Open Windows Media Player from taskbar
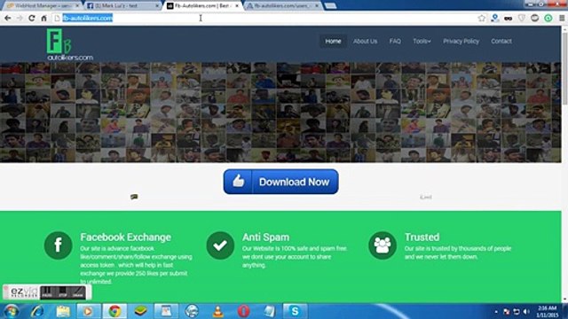This screenshot has height=319, width=568. click(88, 311)
